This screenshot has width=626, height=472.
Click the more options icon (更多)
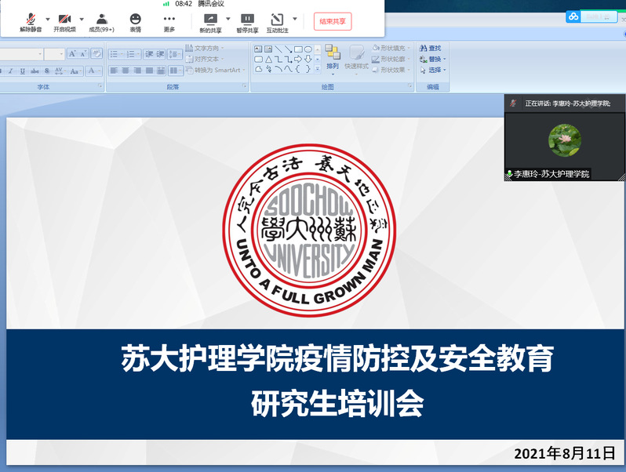click(x=169, y=19)
